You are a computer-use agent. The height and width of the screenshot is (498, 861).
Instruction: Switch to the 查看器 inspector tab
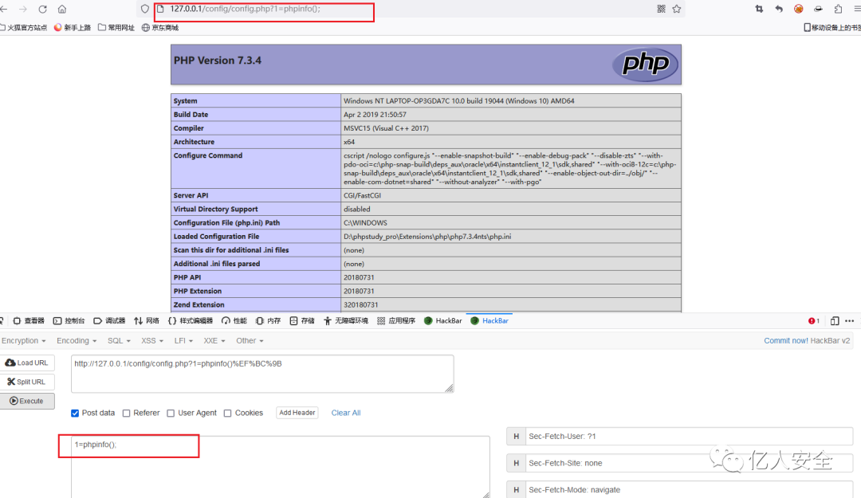(29, 320)
